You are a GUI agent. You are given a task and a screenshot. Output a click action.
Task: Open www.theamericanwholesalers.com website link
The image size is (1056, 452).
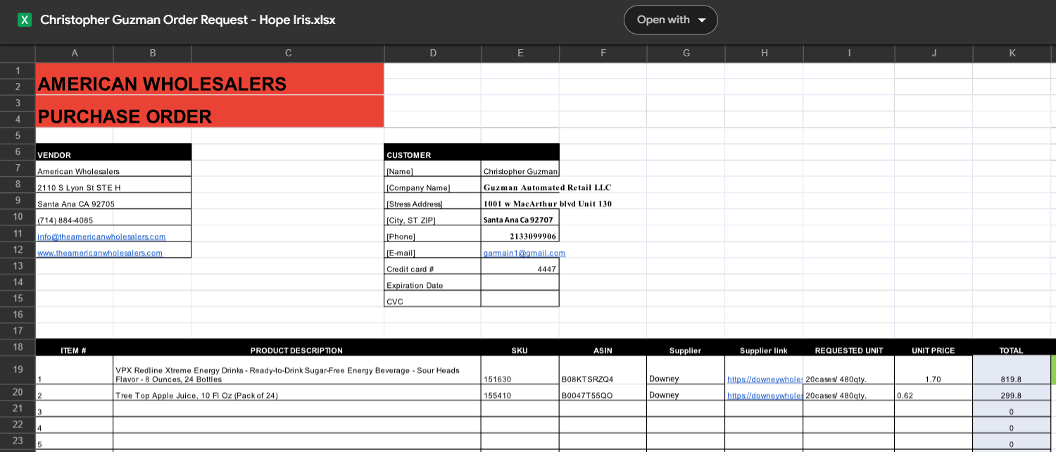(x=100, y=253)
